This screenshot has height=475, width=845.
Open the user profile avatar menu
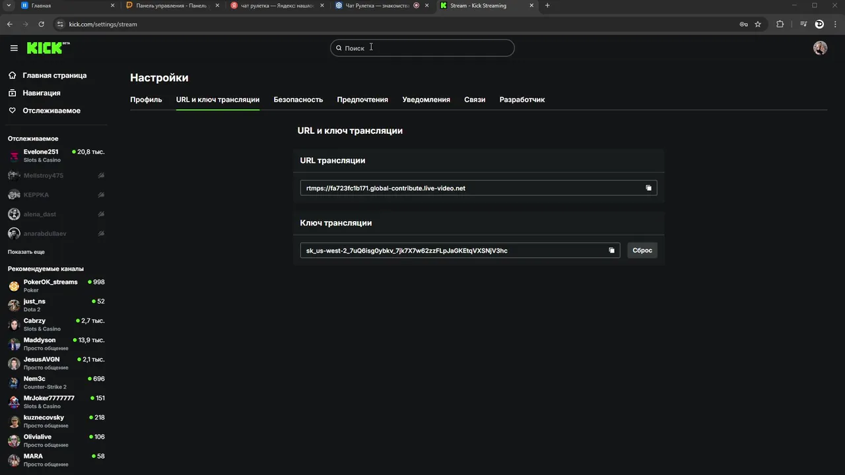tap(820, 48)
